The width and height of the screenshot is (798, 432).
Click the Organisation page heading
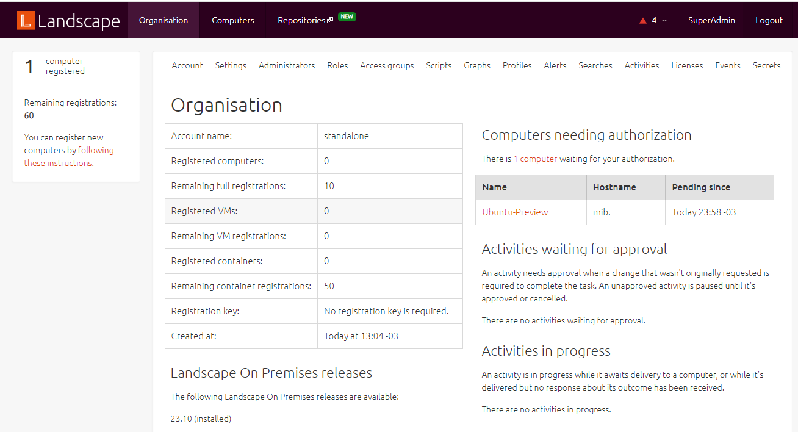coord(226,106)
